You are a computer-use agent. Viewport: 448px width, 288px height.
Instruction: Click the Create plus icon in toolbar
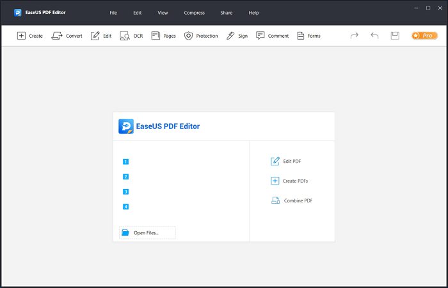pyautogui.click(x=21, y=36)
